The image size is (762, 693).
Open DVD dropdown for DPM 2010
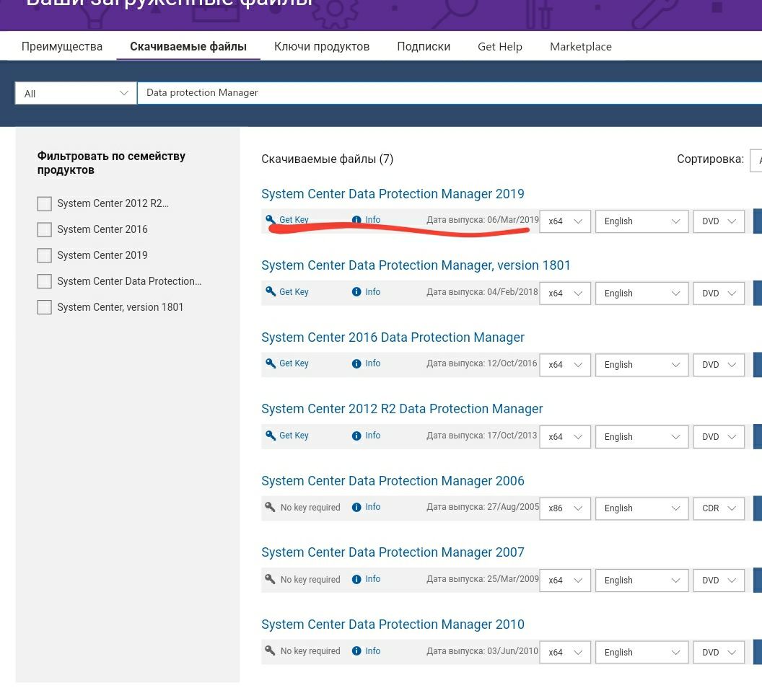click(x=719, y=652)
